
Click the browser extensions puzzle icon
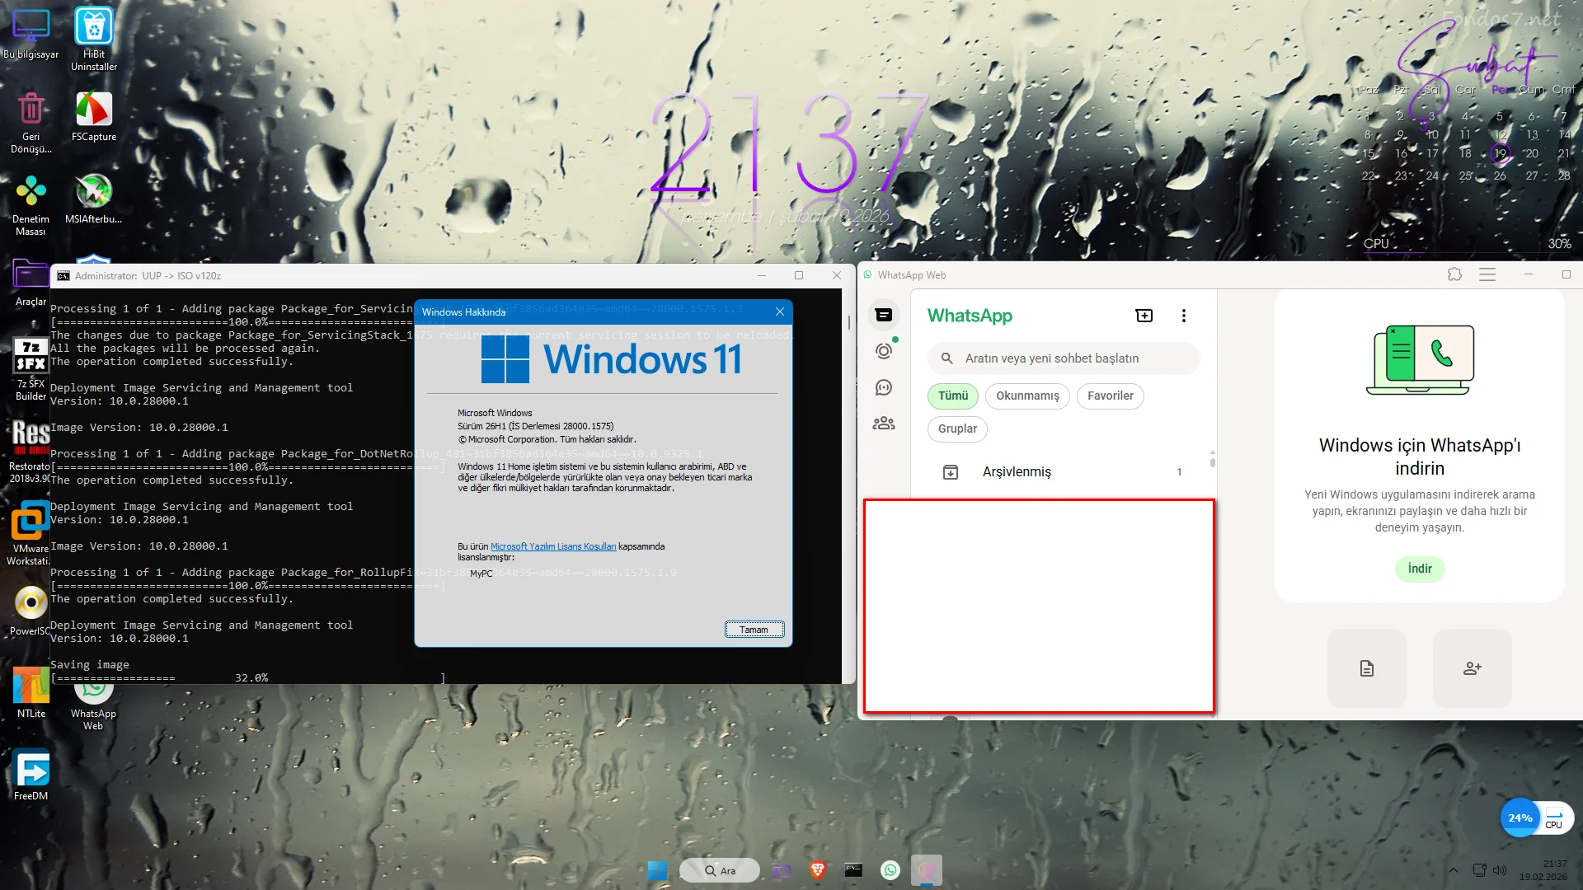click(x=1454, y=274)
